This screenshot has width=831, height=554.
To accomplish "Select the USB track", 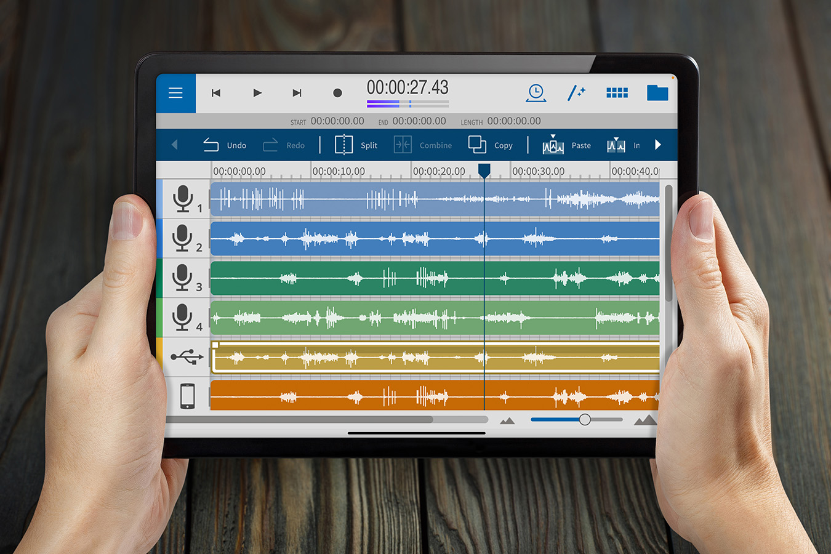I will tap(187, 357).
